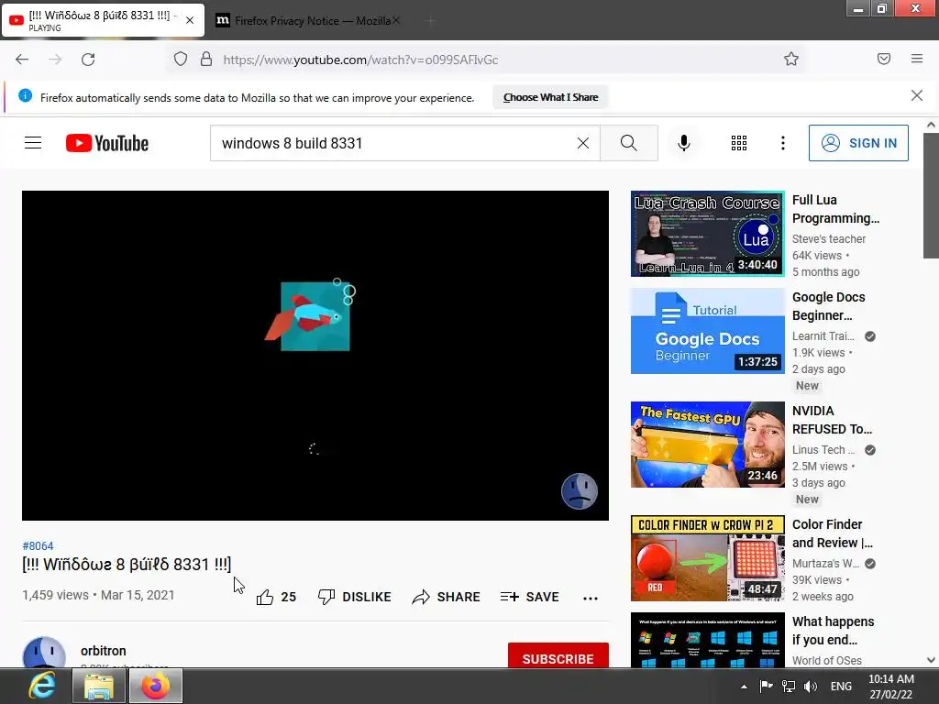
Task: Open File Explorer from the taskbar
Action: coord(99,686)
